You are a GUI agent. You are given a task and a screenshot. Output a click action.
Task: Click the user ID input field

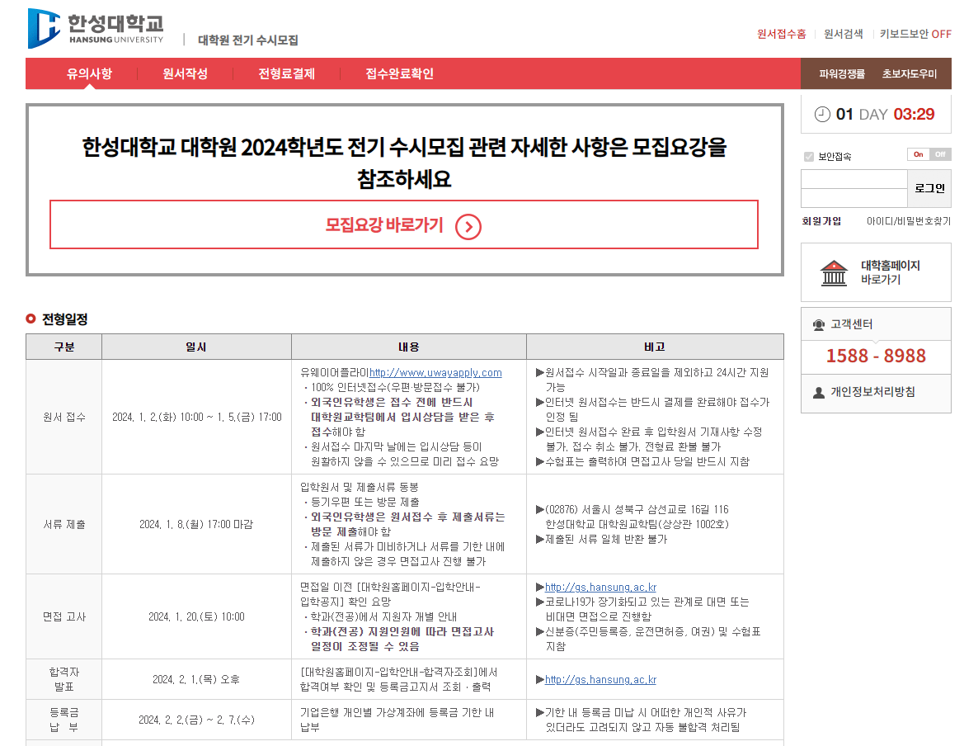853,179
